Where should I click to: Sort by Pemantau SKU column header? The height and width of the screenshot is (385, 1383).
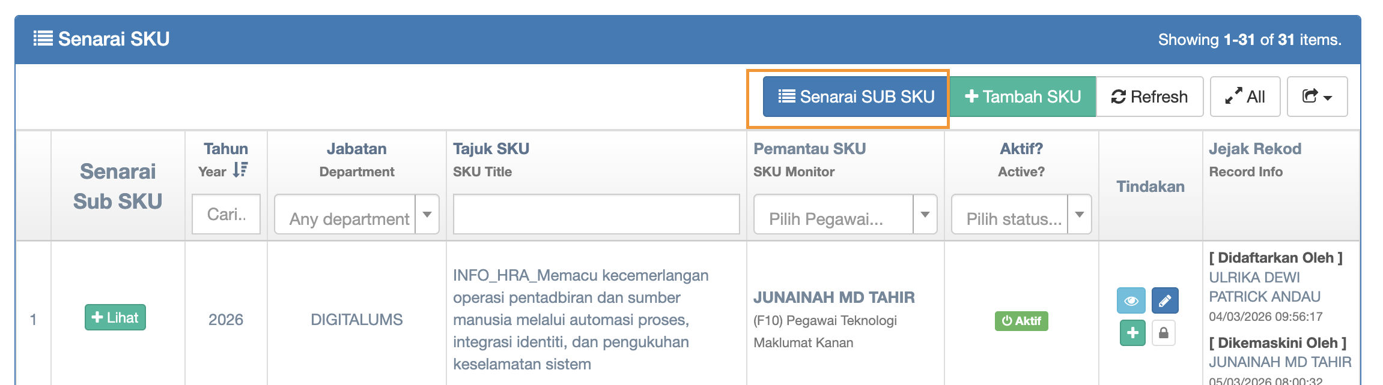(x=809, y=149)
